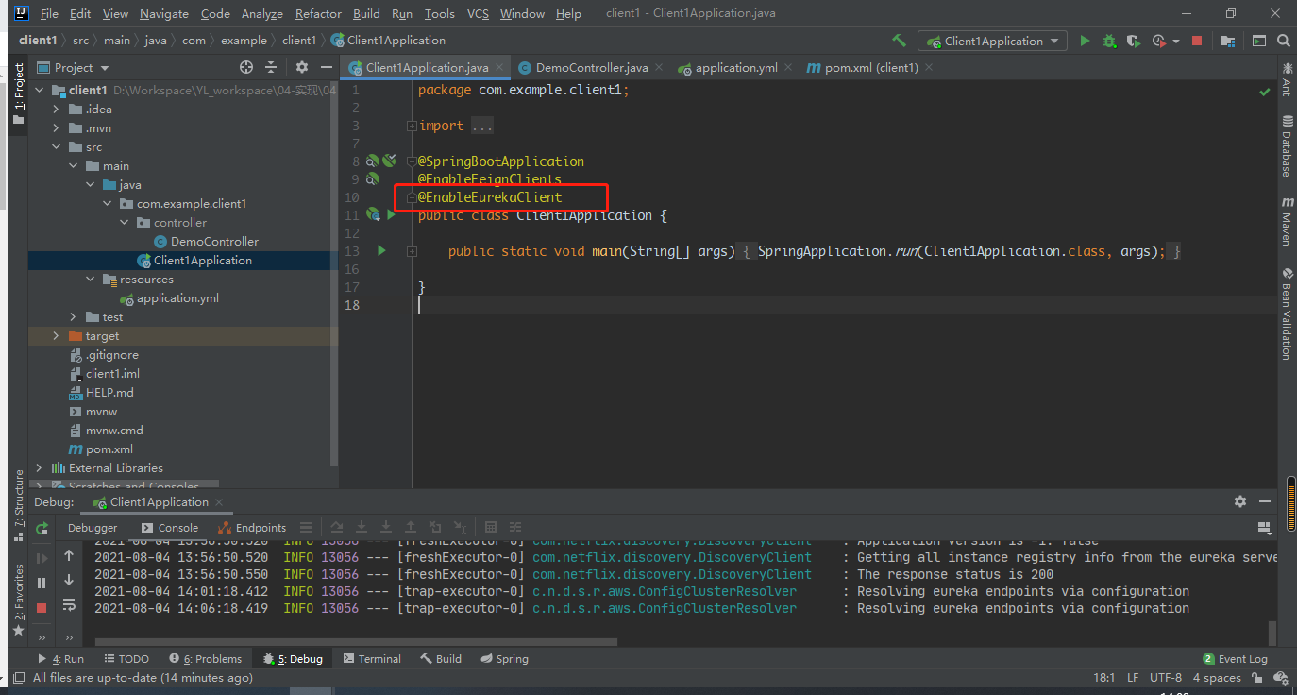This screenshot has height=695, width=1297.
Task: Click the Spring bean gutter icon at line 9
Action: [373, 178]
